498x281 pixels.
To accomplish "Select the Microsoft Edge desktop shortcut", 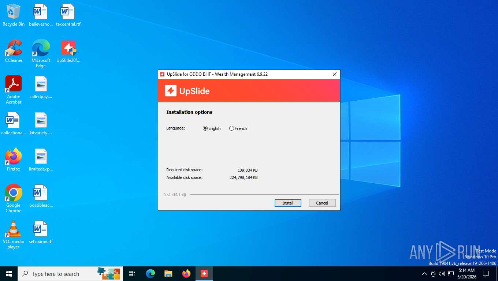I will [x=41, y=54].
